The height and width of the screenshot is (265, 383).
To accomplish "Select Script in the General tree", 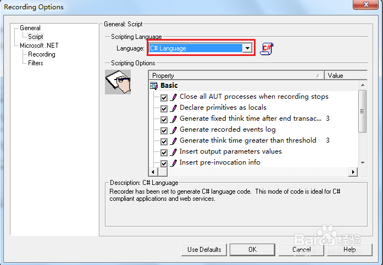I will coord(36,37).
